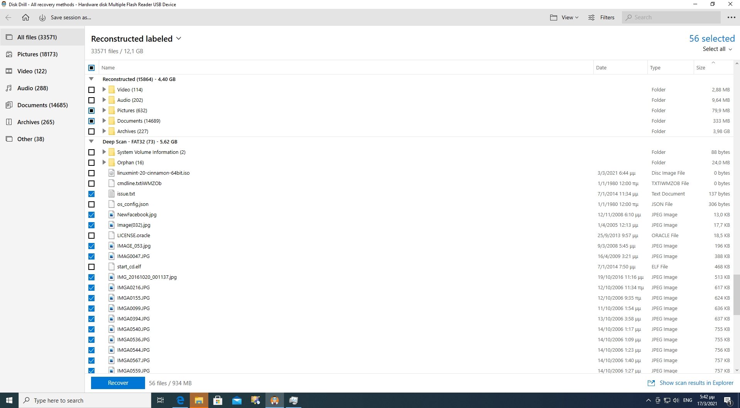Launch Microsoft Edge from taskbar
Viewport: 740px width, 408px height.
pos(180,400)
